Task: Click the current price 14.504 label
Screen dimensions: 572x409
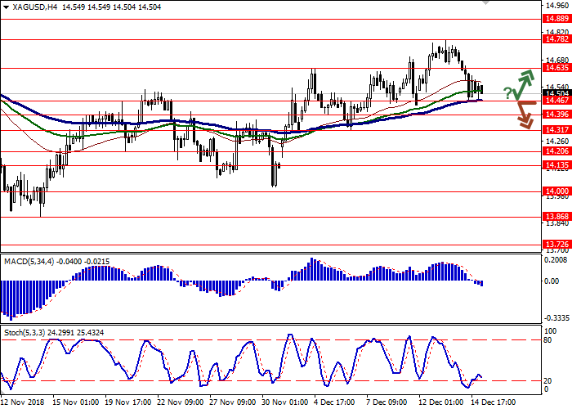Action: click(x=556, y=93)
